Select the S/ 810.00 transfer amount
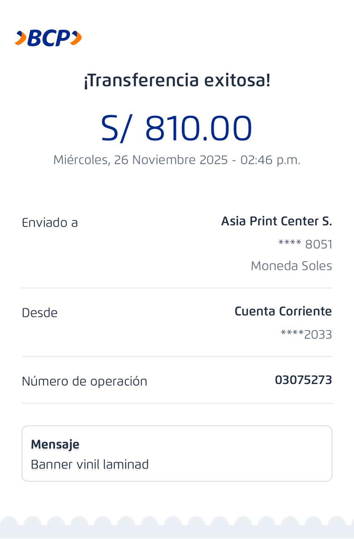This screenshot has width=354, height=539. pos(176,128)
